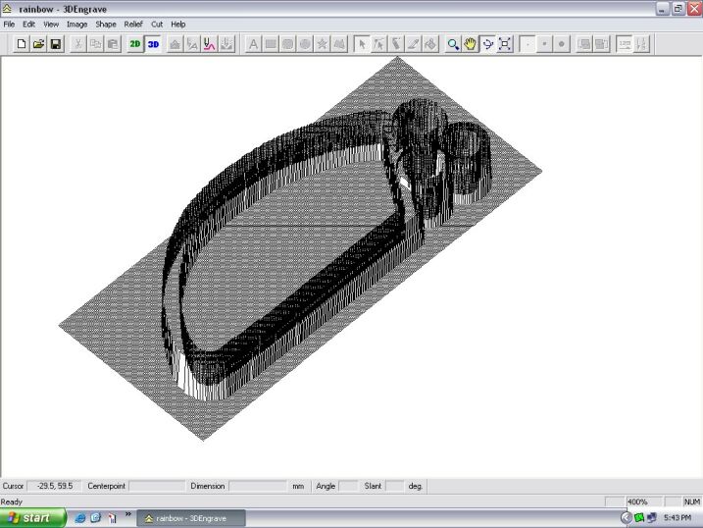Click the toolpath profile icon in toolbar
The height and width of the screenshot is (528, 703).
(209, 44)
